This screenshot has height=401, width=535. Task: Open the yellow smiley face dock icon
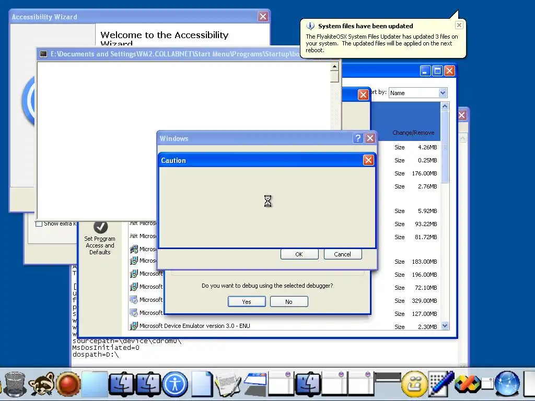click(414, 384)
